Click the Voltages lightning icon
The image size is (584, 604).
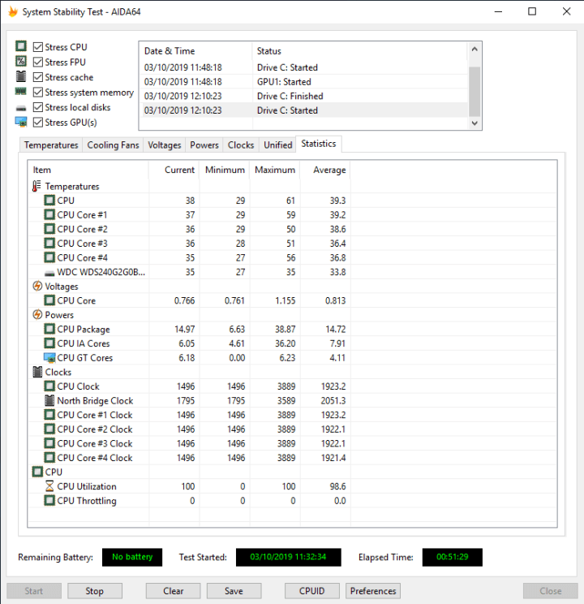click(37, 287)
